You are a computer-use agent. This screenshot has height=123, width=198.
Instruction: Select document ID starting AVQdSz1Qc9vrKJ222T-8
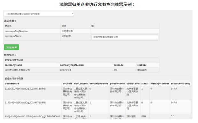[33, 116]
